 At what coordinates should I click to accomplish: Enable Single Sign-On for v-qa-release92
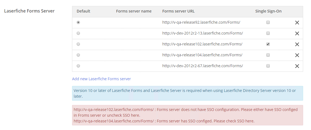pos(268,22)
